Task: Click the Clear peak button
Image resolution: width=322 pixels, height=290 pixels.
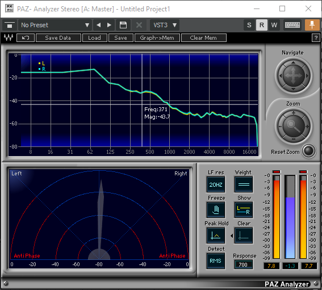Action: point(244,236)
